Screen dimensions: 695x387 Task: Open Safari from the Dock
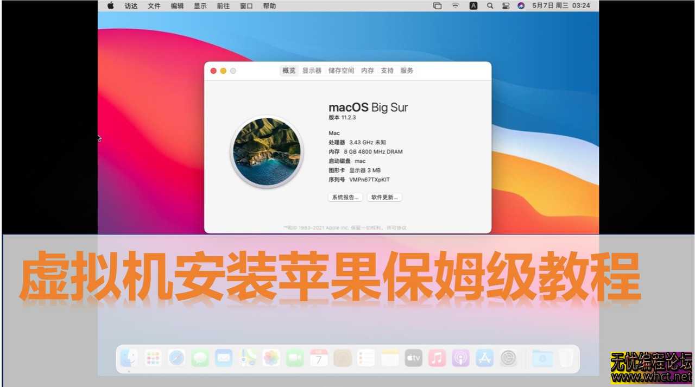tap(177, 358)
